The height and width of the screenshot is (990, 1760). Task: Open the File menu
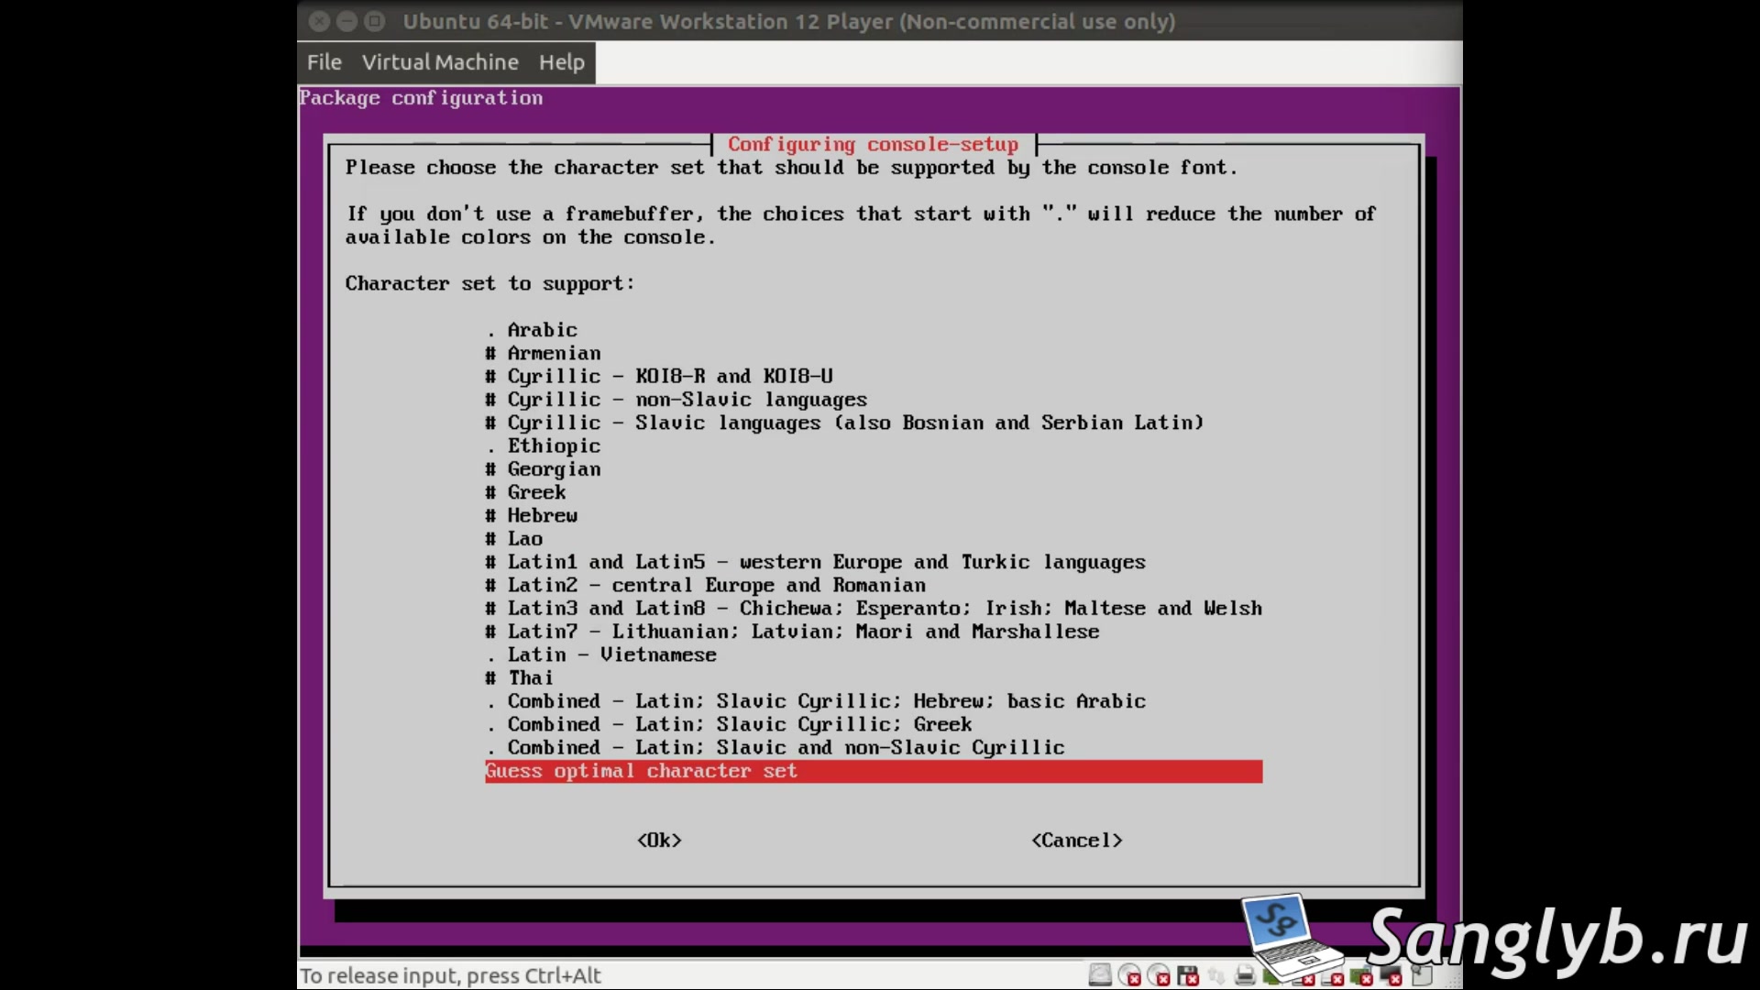(x=324, y=62)
